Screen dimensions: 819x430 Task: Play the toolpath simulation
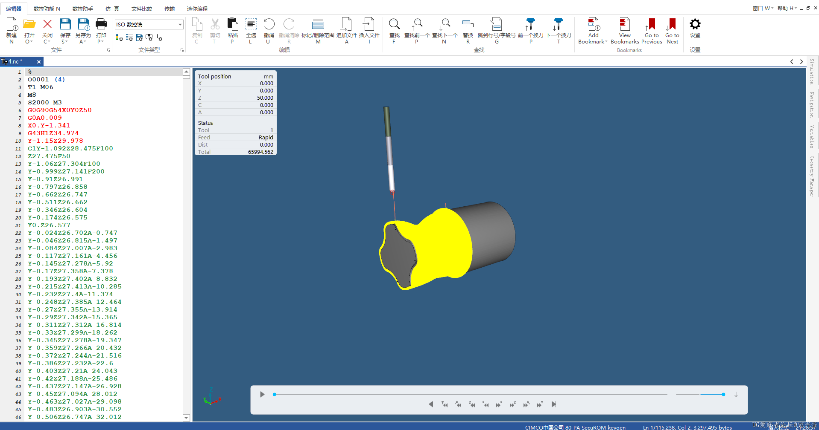pyautogui.click(x=262, y=394)
